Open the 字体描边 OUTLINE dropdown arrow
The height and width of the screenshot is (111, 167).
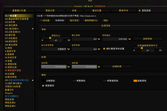130,39
